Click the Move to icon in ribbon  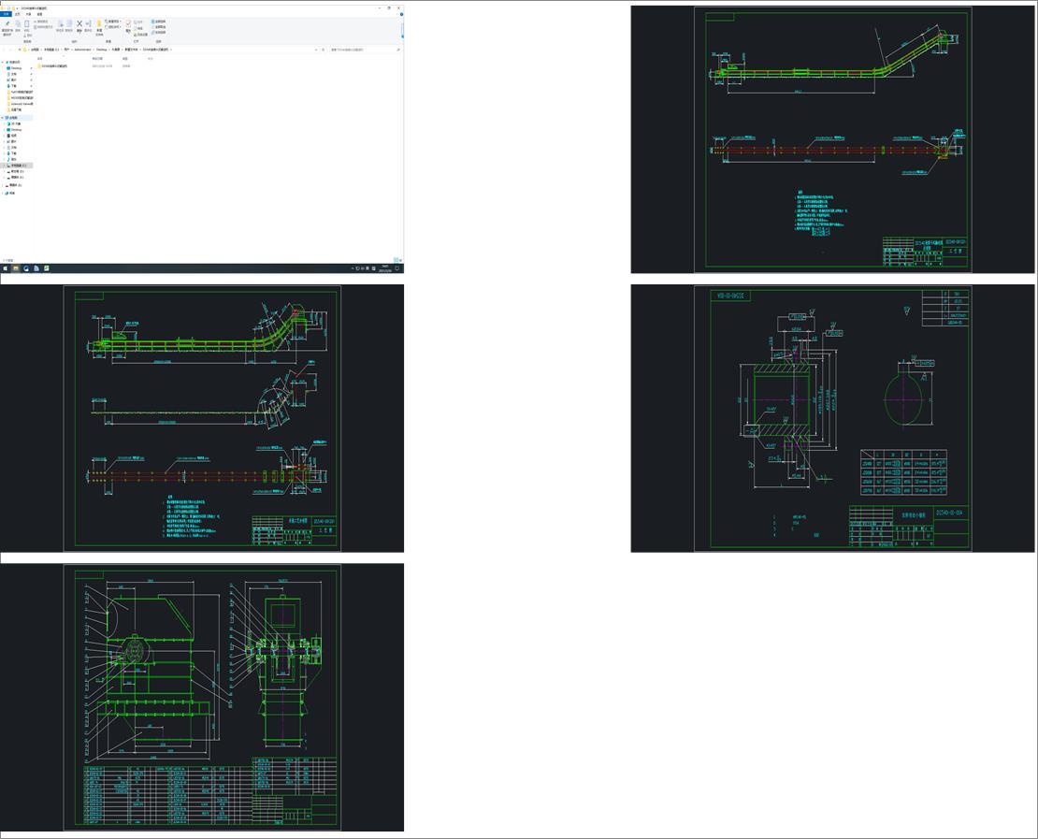click(60, 26)
